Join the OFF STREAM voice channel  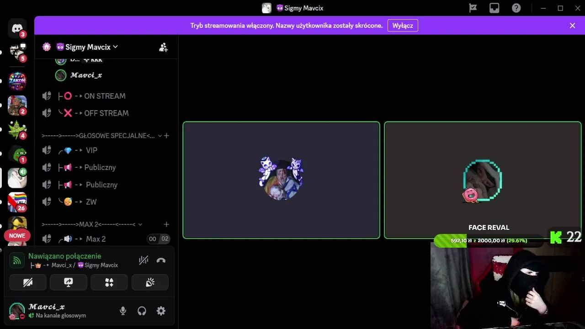[x=106, y=113]
